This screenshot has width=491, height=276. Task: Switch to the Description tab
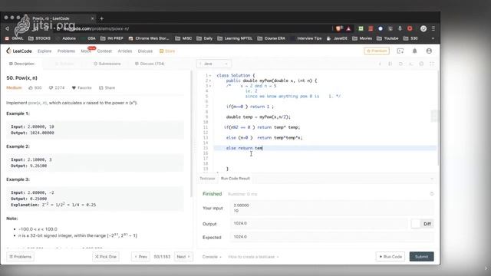pos(21,64)
